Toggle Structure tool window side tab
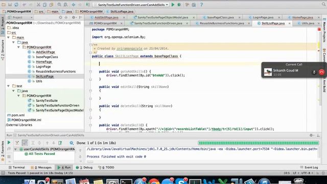The height and width of the screenshot is (184, 327). point(3,50)
